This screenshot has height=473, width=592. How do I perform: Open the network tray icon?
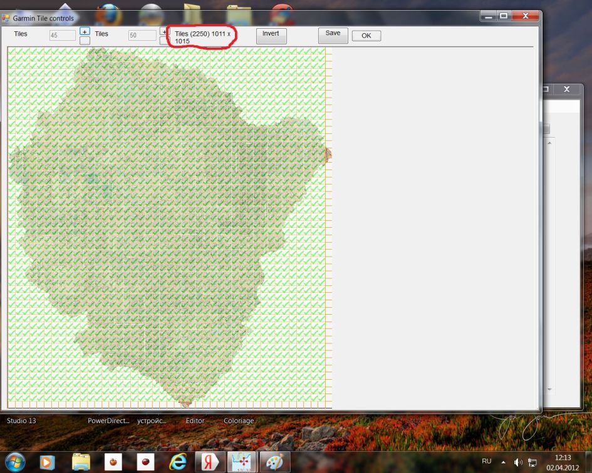click(x=533, y=462)
